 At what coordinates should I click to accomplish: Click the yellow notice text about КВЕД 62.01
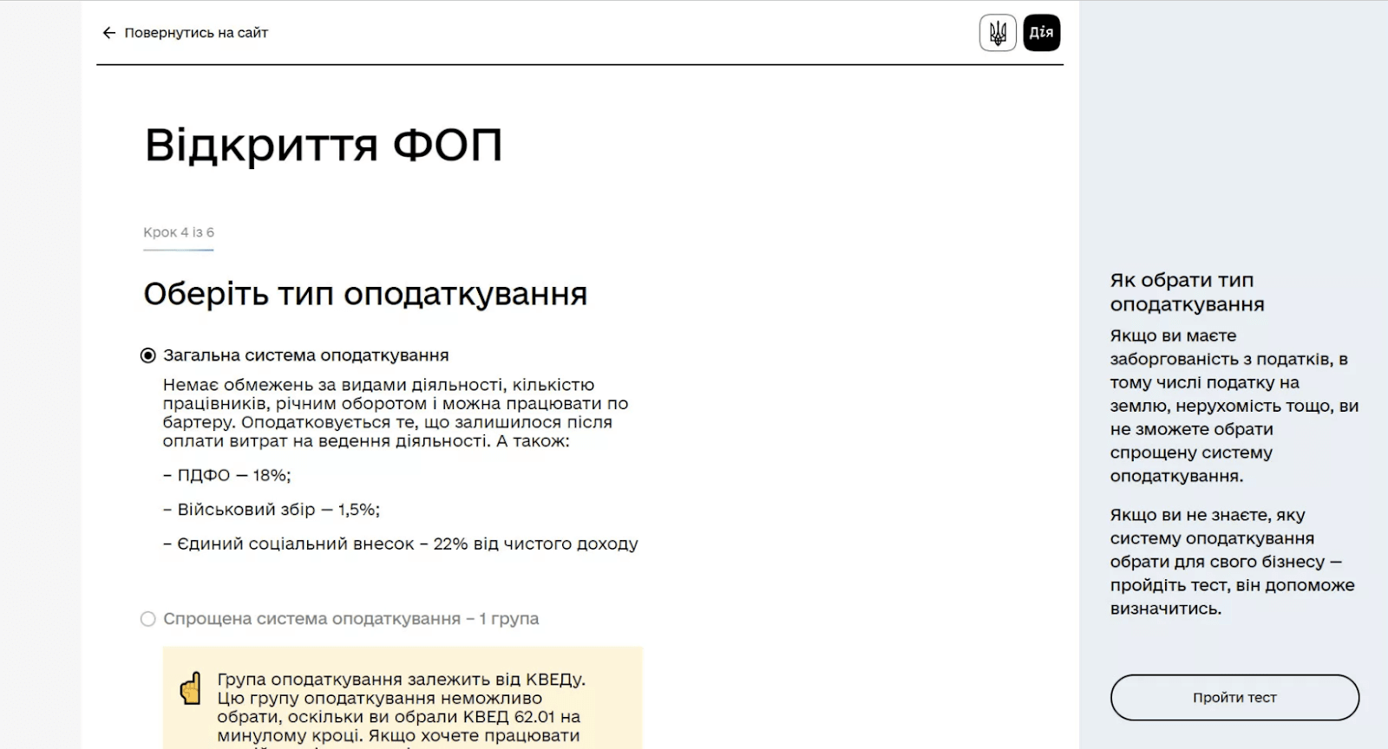pos(401,707)
